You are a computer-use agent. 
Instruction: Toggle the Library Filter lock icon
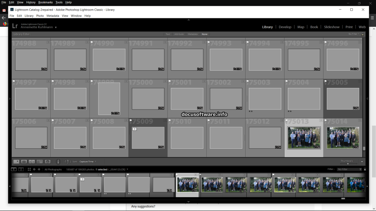(363, 34)
